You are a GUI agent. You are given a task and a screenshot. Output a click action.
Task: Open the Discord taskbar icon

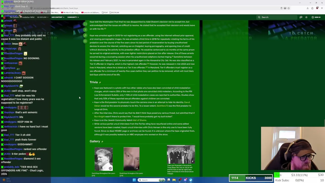tap(185, 180)
